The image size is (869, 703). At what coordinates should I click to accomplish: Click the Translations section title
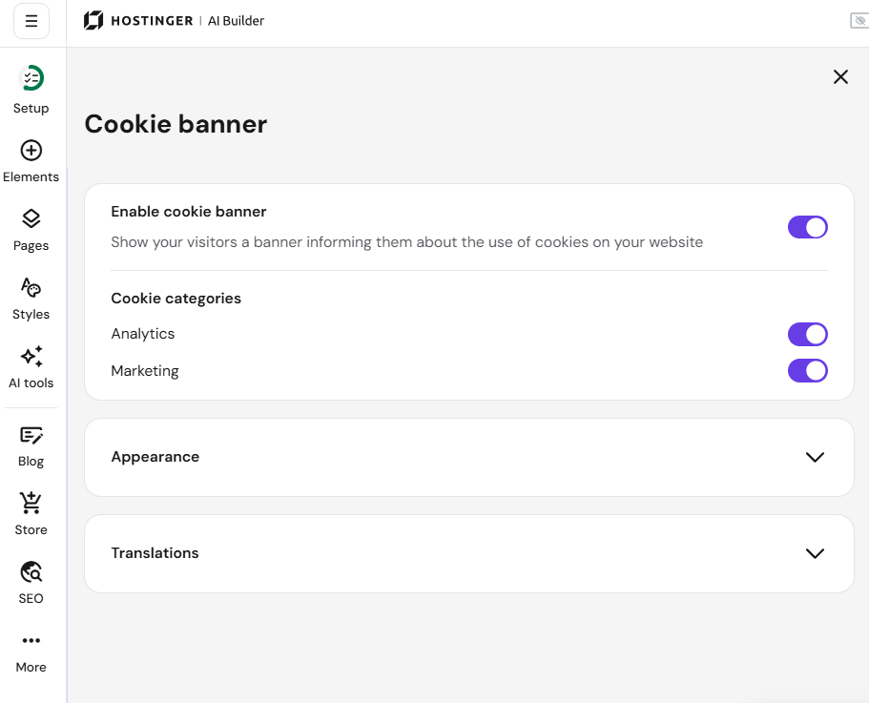tap(155, 553)
